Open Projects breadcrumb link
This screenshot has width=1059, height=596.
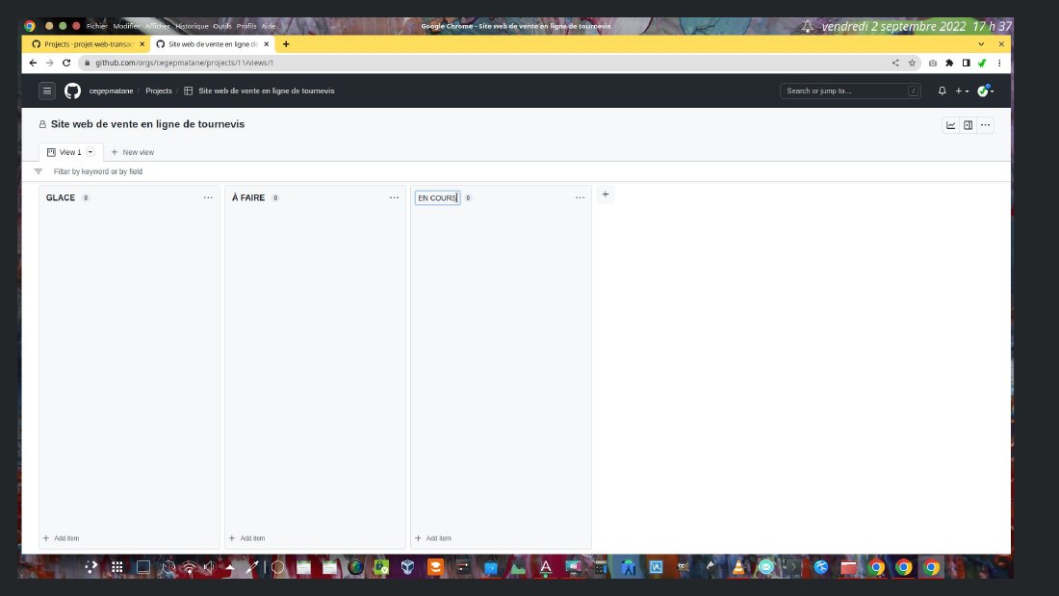point(159,91)
